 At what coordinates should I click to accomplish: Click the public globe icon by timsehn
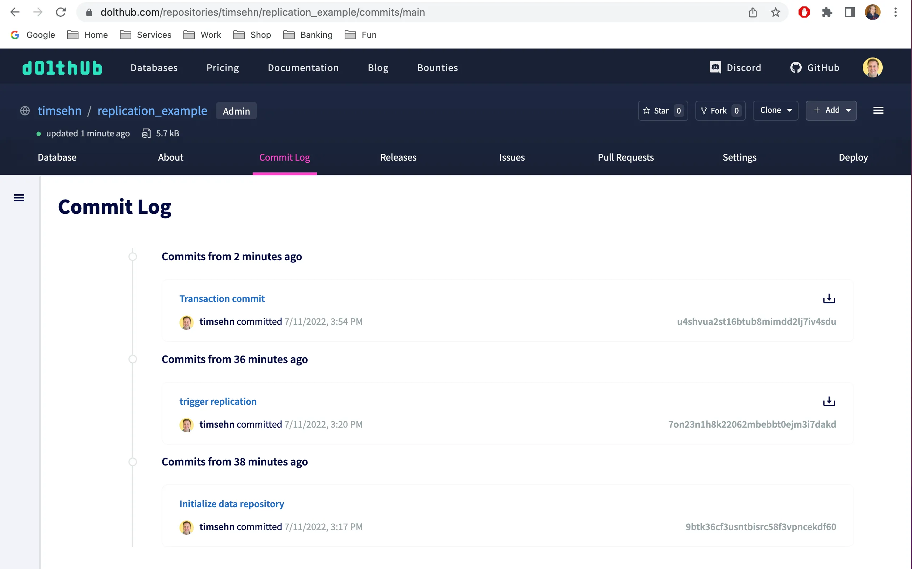25,111
